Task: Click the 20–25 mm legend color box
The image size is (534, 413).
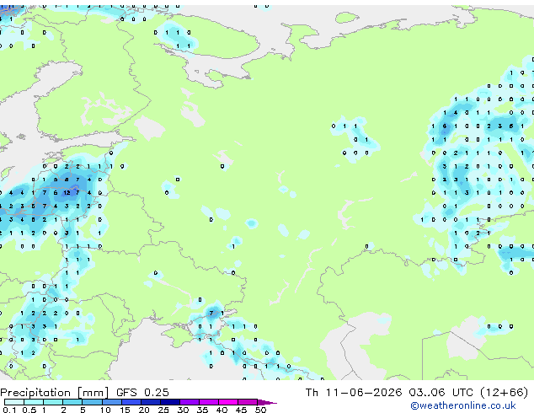Action: point(150,402)
